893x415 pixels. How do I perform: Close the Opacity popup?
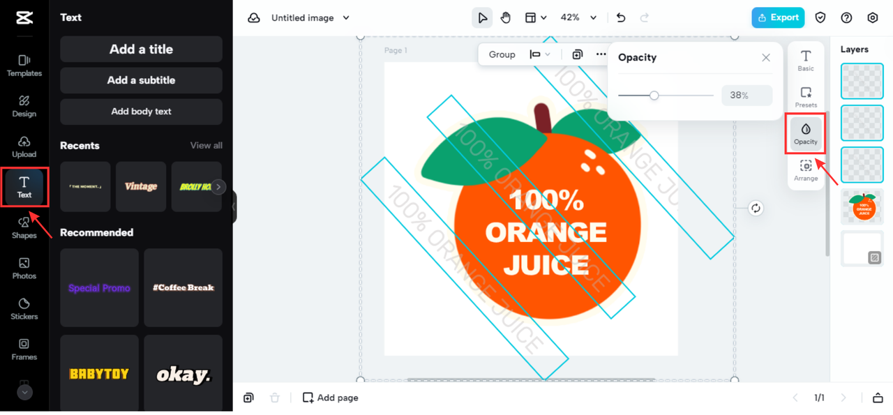coord(766,58)
